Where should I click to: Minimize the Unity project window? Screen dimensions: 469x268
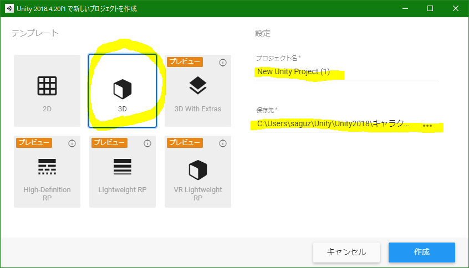405,8
